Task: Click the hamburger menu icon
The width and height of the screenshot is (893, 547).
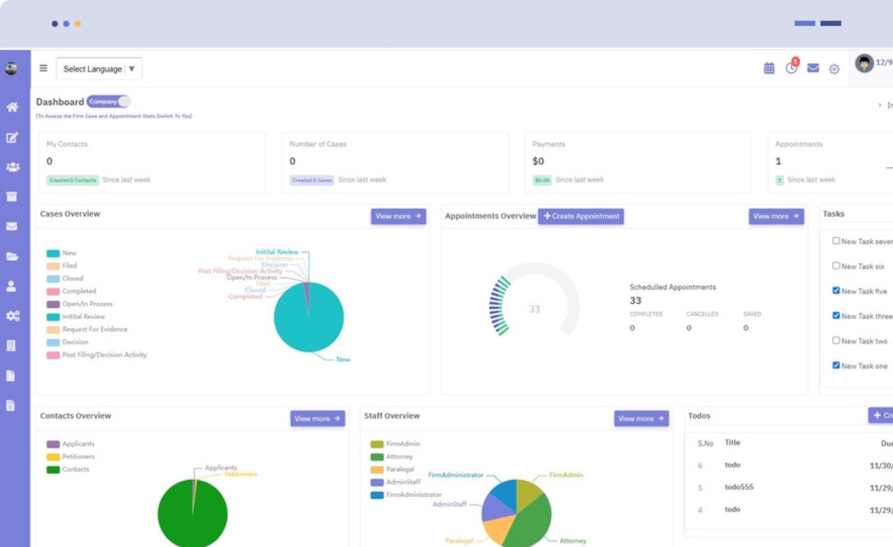Action: pos(44,68)
